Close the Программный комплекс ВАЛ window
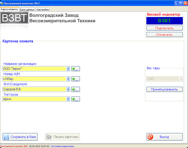 click(186, 3)
